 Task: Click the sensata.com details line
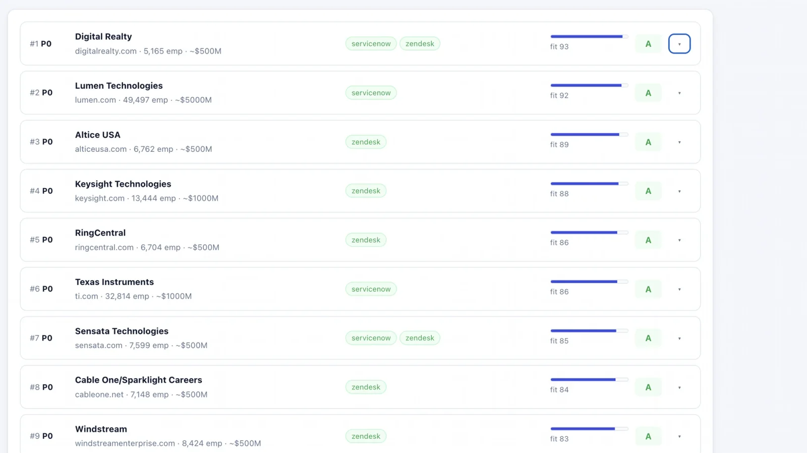[141, 346]
